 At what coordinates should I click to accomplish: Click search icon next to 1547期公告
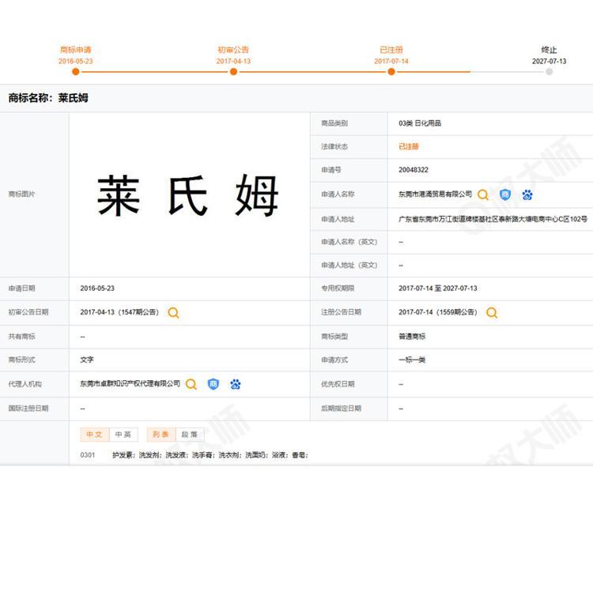click(x=173, y=313)
